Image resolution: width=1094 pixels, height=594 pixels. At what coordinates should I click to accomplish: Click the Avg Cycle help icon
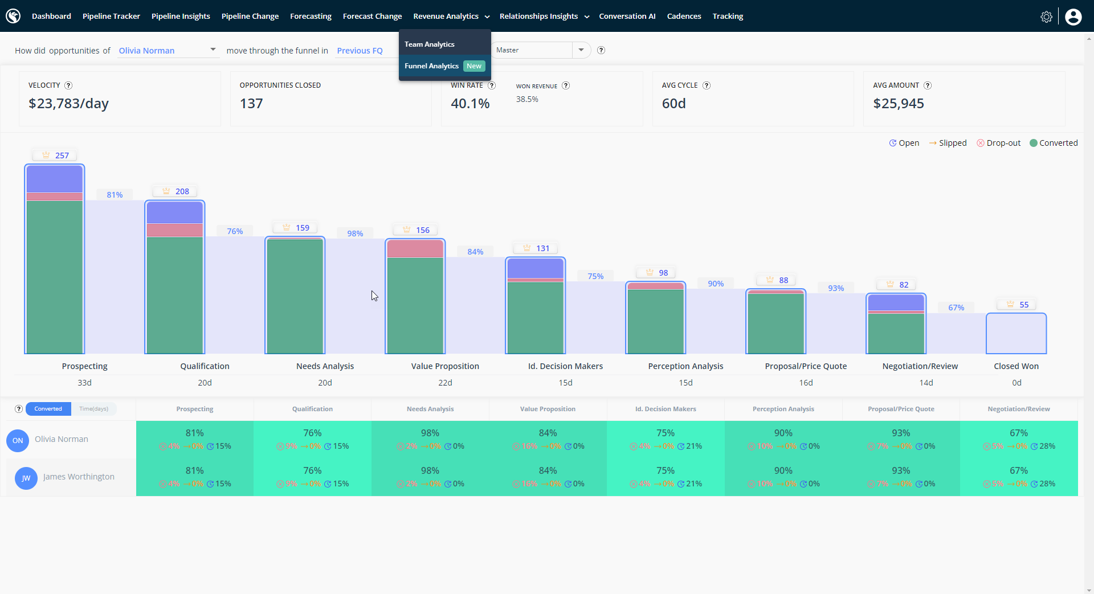[707, 85]
